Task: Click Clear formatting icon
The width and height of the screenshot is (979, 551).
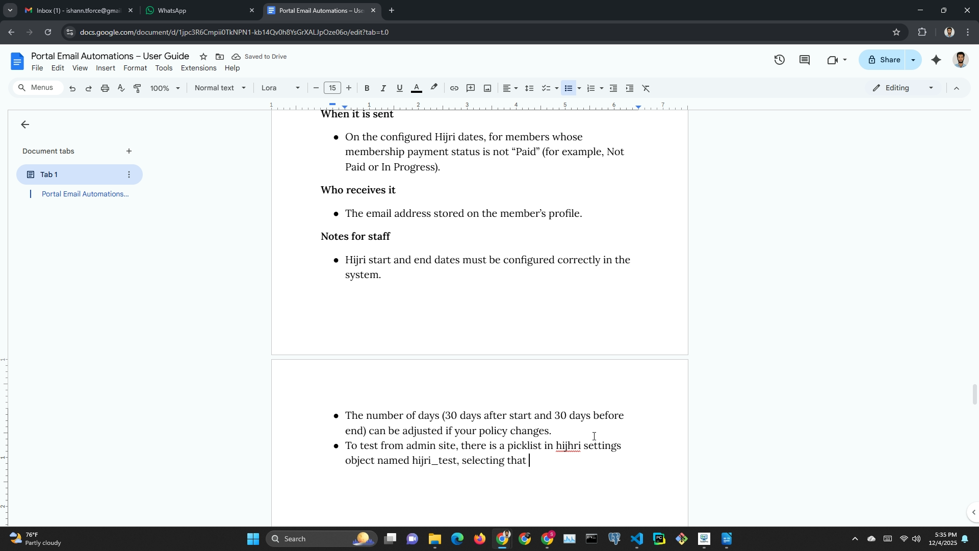Action: 646,88
